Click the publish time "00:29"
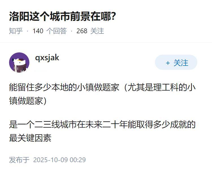Image resolution: width=212 pixels, height=174 pixels. [78, 160]
